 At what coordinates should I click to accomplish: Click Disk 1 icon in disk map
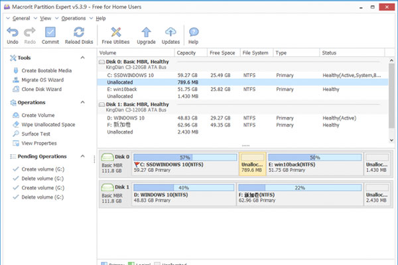tap(107, 187)
